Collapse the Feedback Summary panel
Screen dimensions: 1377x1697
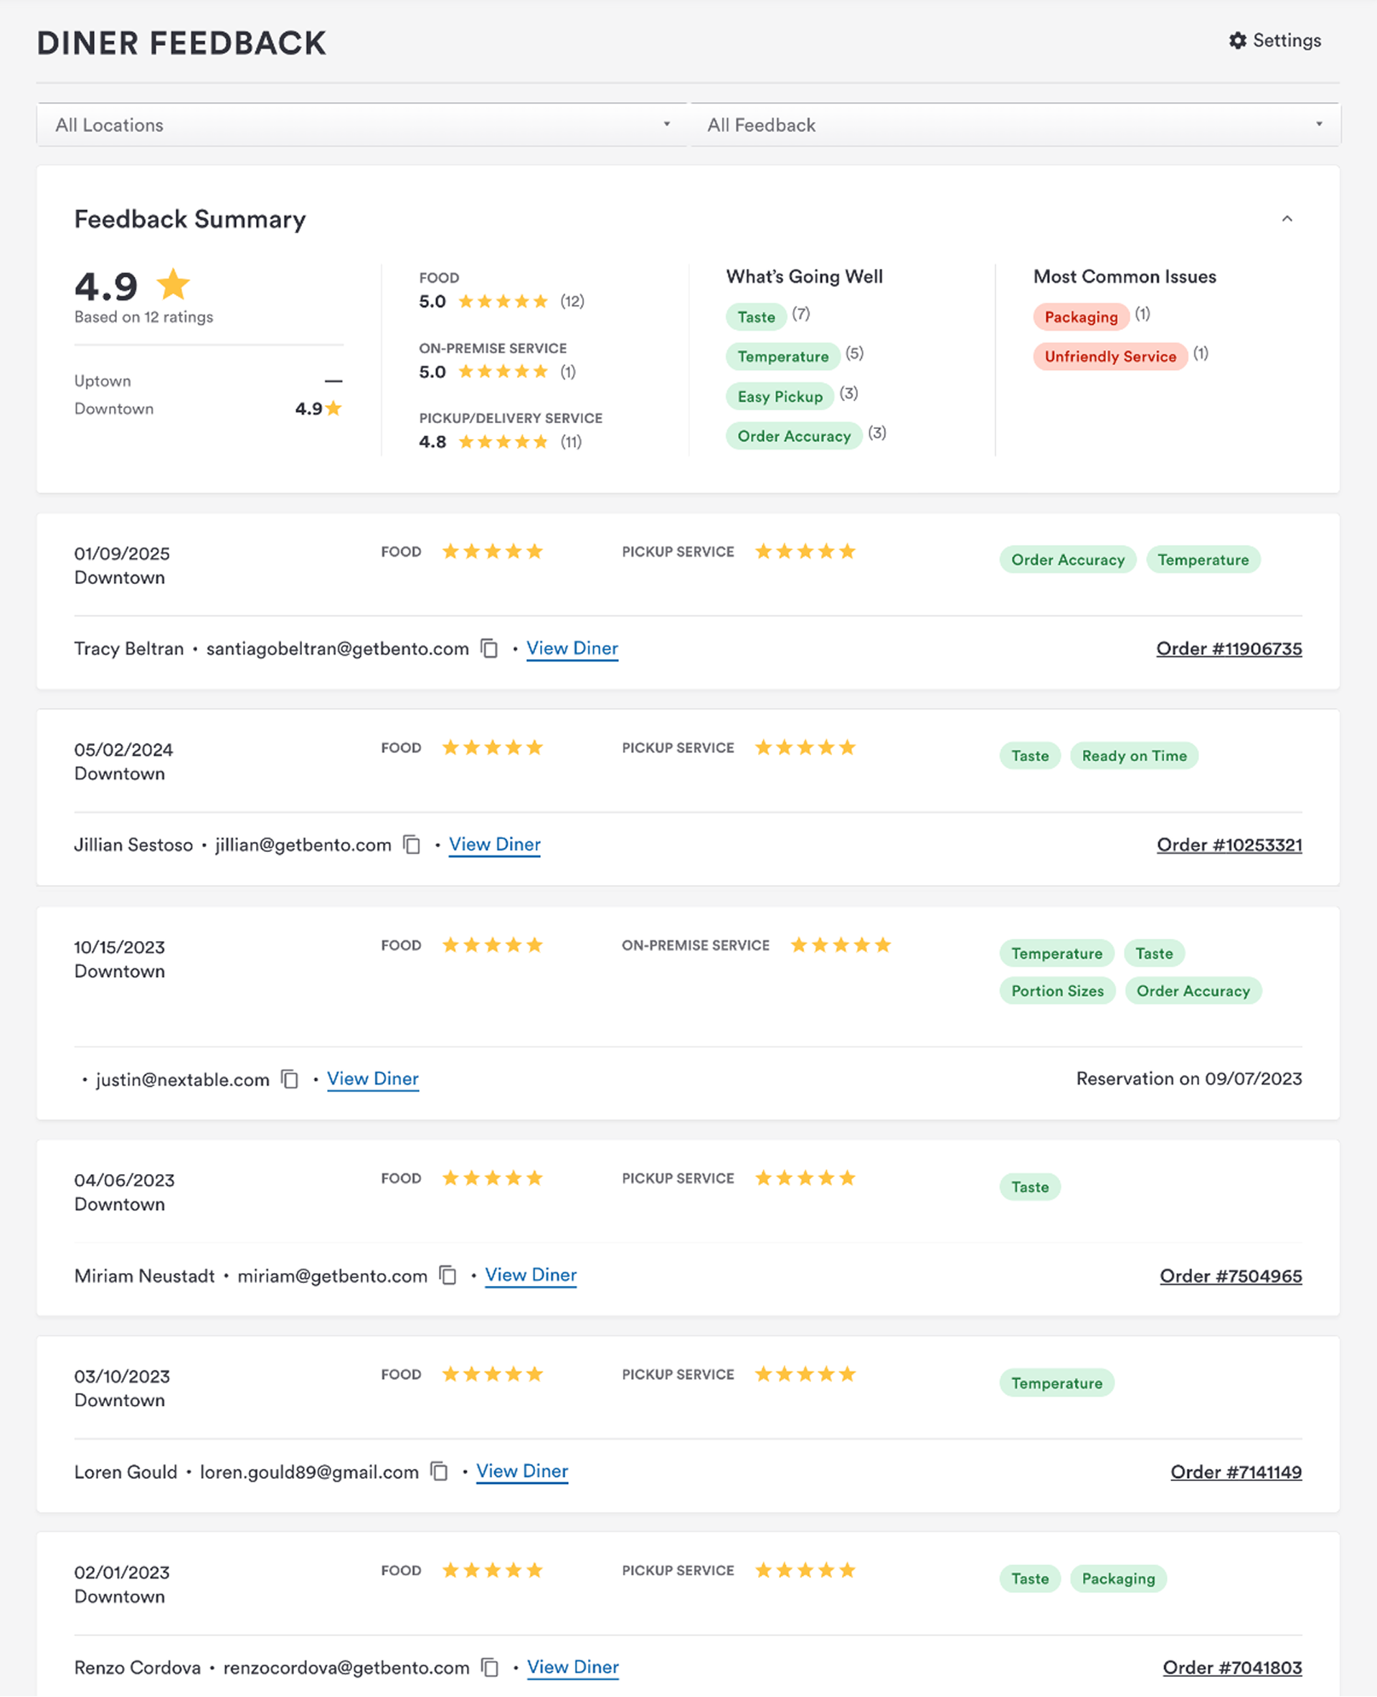(x=1287, y=219)
